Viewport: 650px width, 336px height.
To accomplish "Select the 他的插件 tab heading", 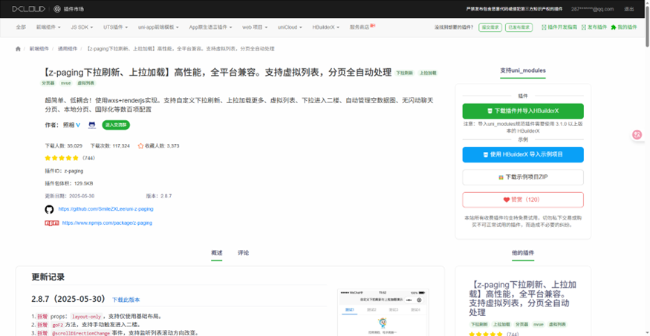I will pos(523,253).
